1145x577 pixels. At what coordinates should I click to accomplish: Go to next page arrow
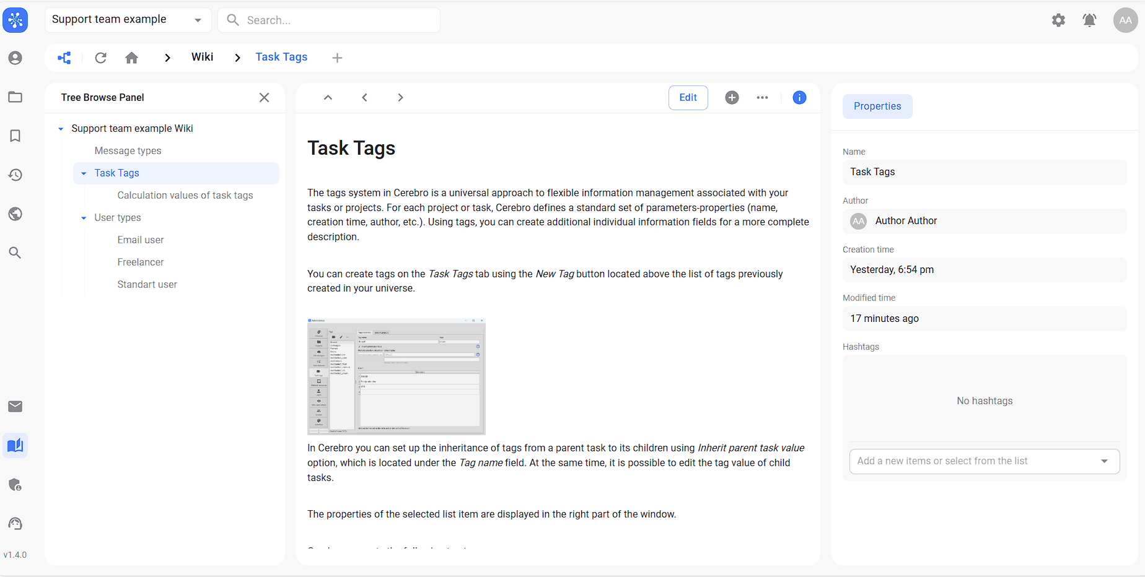(x=400, y=97)
